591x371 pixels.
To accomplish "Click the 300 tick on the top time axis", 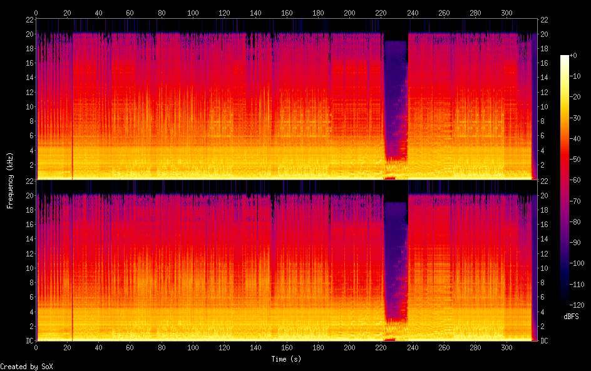I will click(x=507, y=13).
